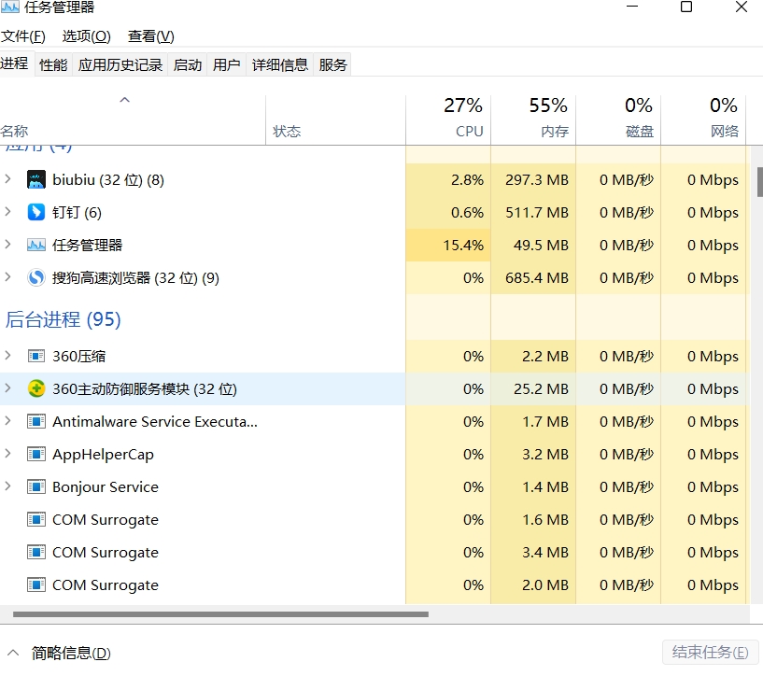763x676 pixels.
Task: Click the 任务管理器 process icon
Action: pyautogui.click(x=36, y=245)
